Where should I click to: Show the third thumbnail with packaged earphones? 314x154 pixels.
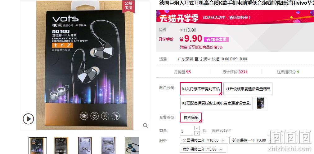pos(85,145)
